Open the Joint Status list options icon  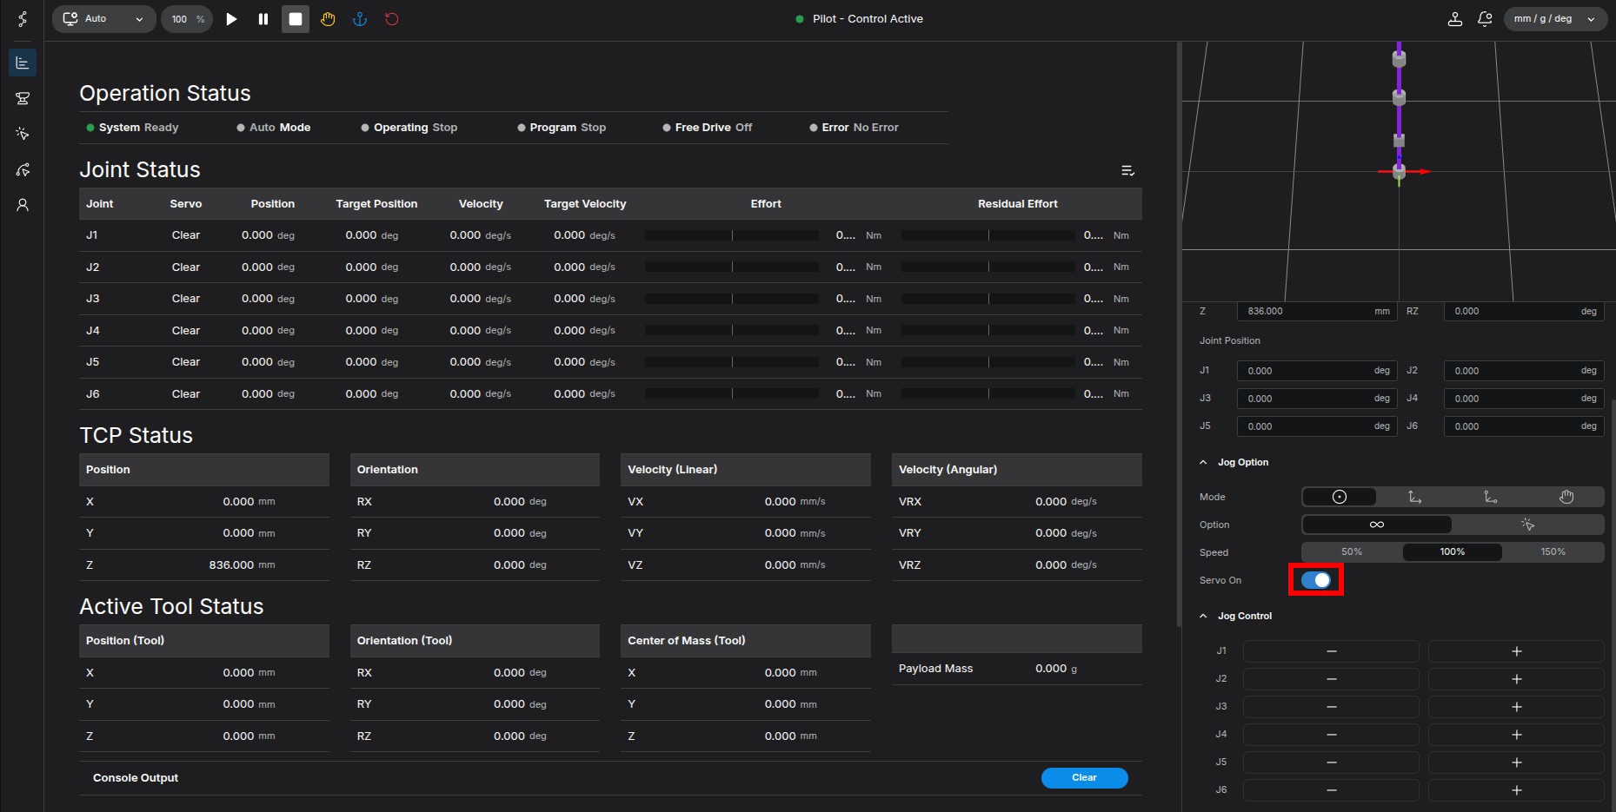tap(1127, 171)
